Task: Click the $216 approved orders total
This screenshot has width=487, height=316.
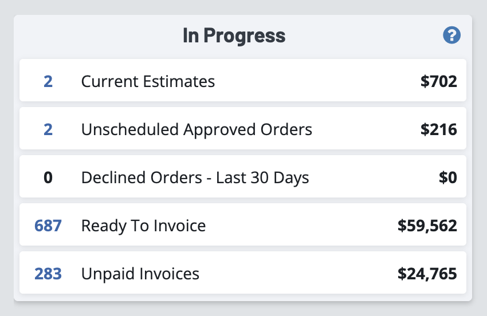Action: tap(438, 130)
